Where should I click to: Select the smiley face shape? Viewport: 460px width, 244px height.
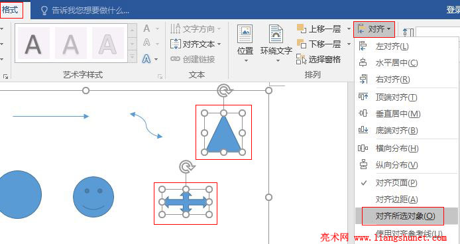(93, 197)
